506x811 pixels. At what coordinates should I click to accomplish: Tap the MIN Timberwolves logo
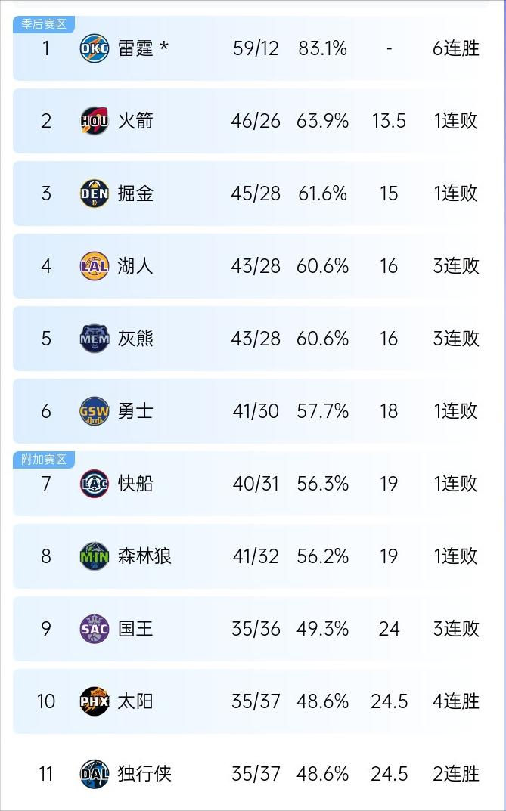pyautogui.click(x=95, y=556)
